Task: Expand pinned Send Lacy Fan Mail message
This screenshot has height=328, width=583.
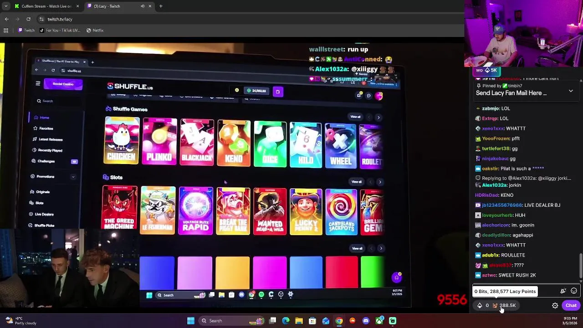Action: 571,91
